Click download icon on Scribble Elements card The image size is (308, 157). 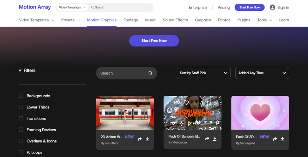(x=215, y=139)
